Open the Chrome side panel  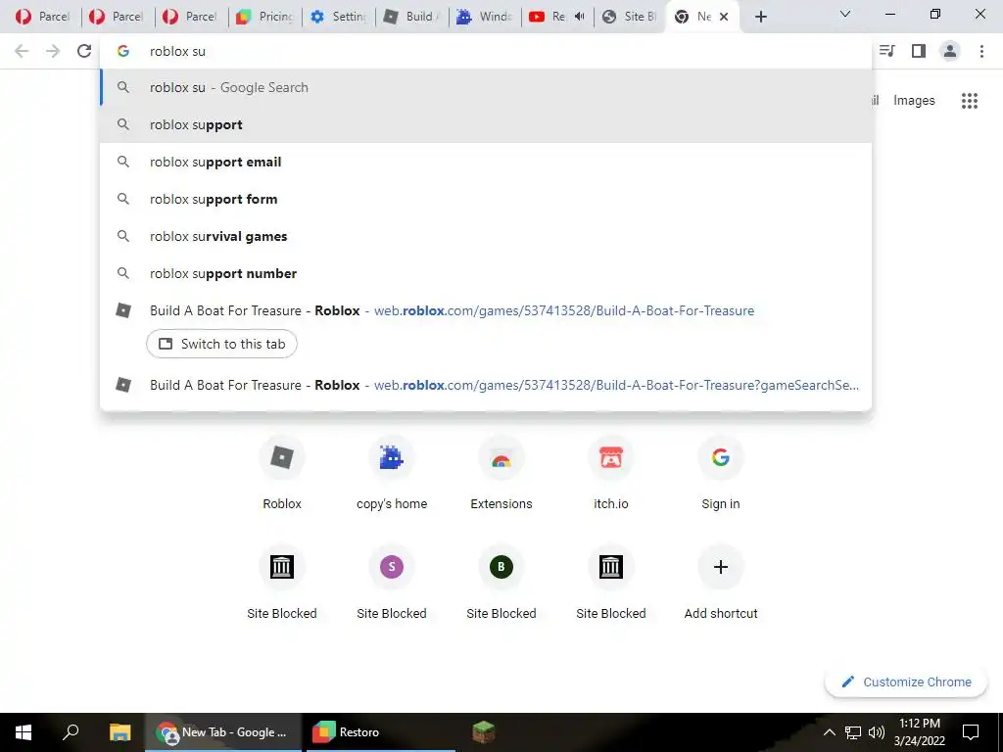(x=919, y=51)
